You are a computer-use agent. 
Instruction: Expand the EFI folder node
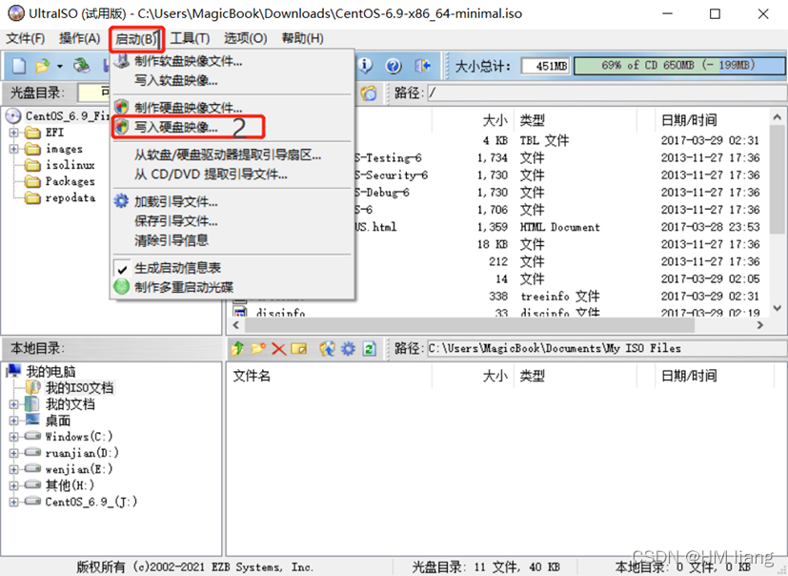coord(13,133)
